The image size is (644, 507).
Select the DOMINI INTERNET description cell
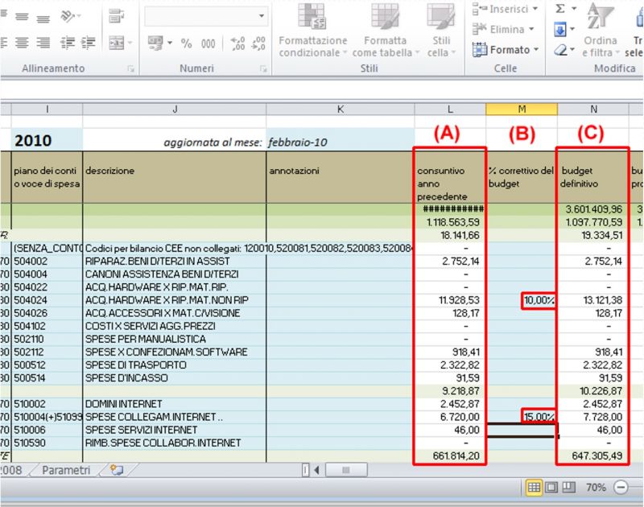tap(175, 404)
